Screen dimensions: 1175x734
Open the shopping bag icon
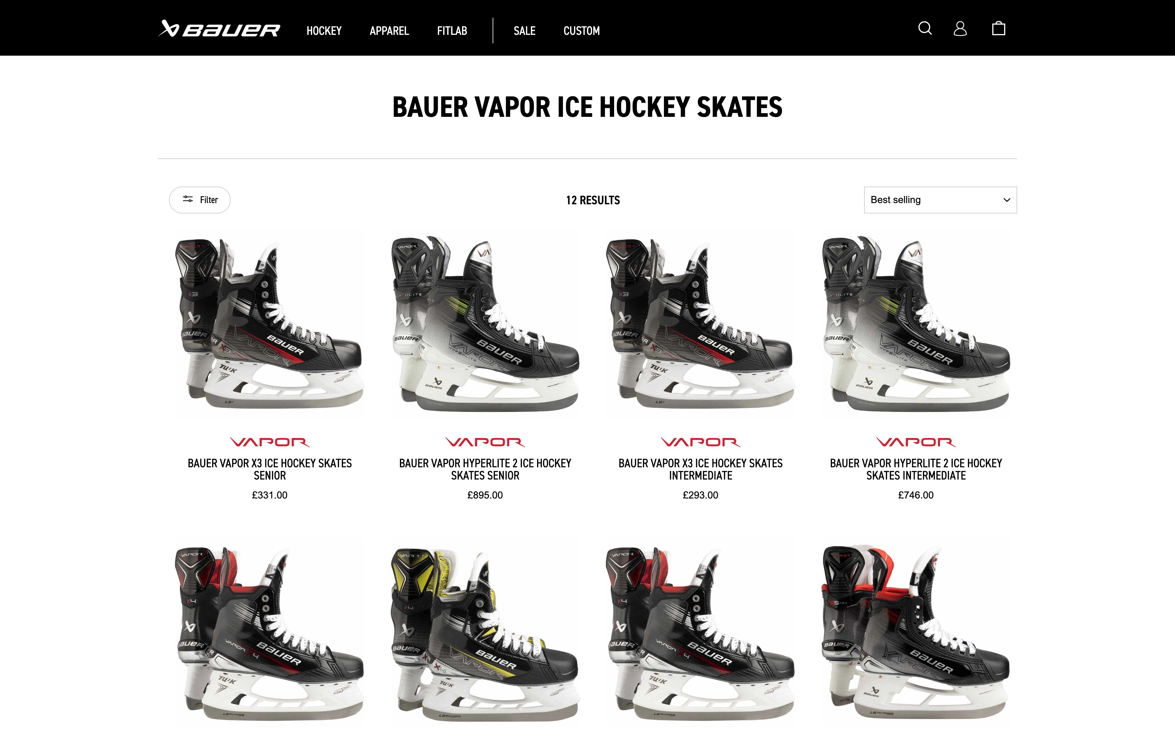pos(998,28)
